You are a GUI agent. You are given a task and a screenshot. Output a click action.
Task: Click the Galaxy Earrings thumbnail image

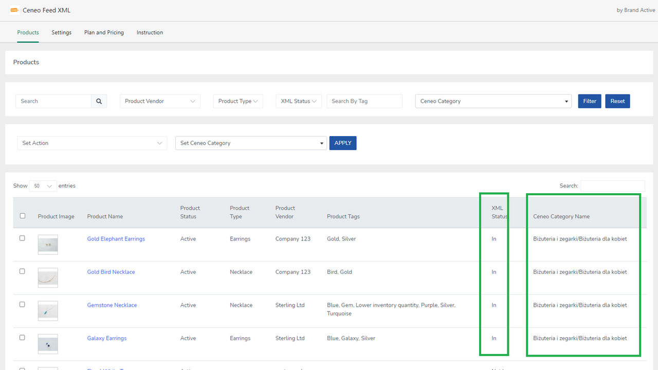click(x=48, y=344)
